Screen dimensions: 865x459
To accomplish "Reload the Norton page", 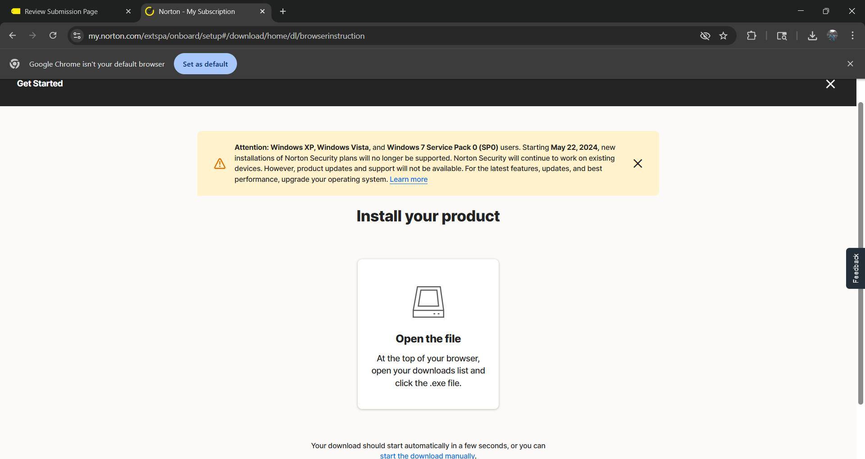I will [x=53, y=36].
